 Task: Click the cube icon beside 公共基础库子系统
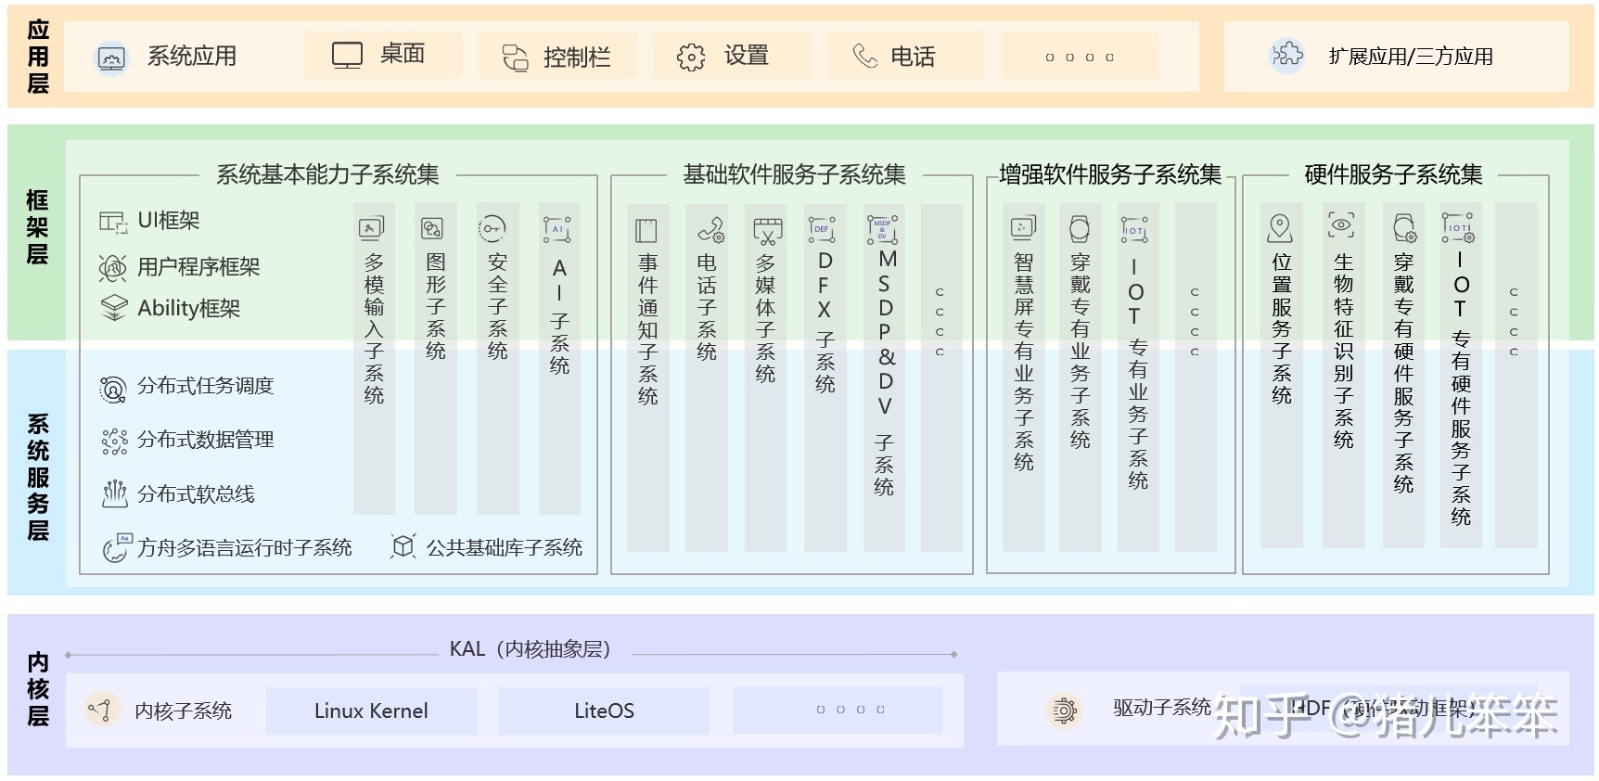pyautogui.click(x=403, y=546)
